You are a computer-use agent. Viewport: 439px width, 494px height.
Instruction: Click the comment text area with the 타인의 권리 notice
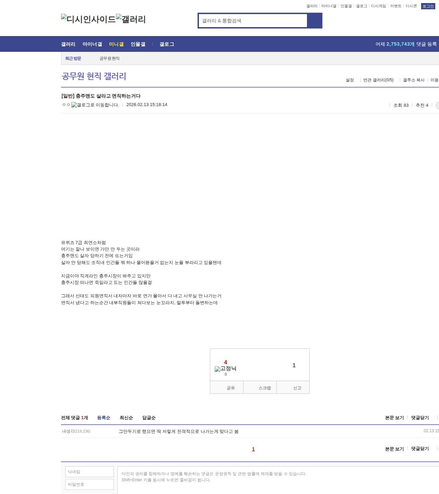point(278,480)
